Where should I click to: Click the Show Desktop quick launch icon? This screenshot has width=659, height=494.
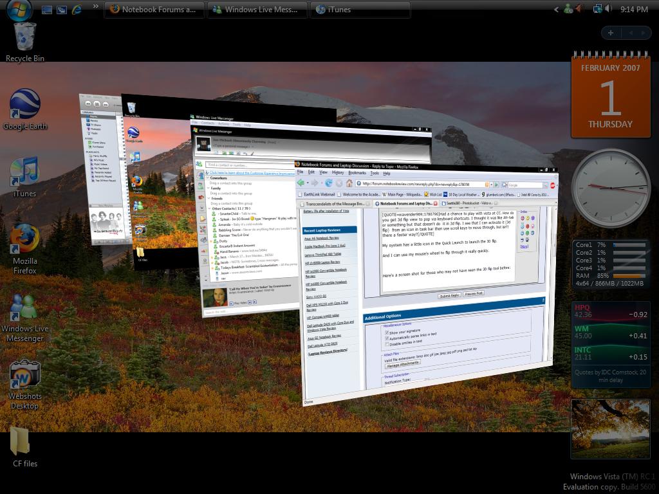tap(46, 10)
